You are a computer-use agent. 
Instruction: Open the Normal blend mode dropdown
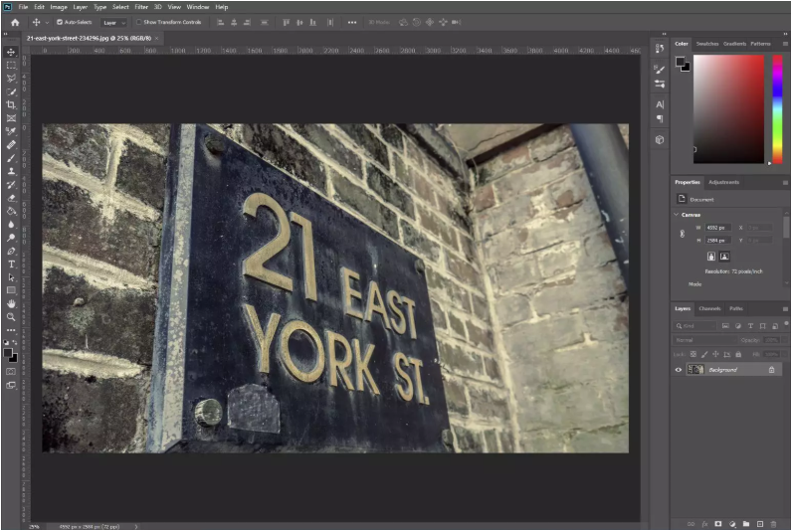704,340
